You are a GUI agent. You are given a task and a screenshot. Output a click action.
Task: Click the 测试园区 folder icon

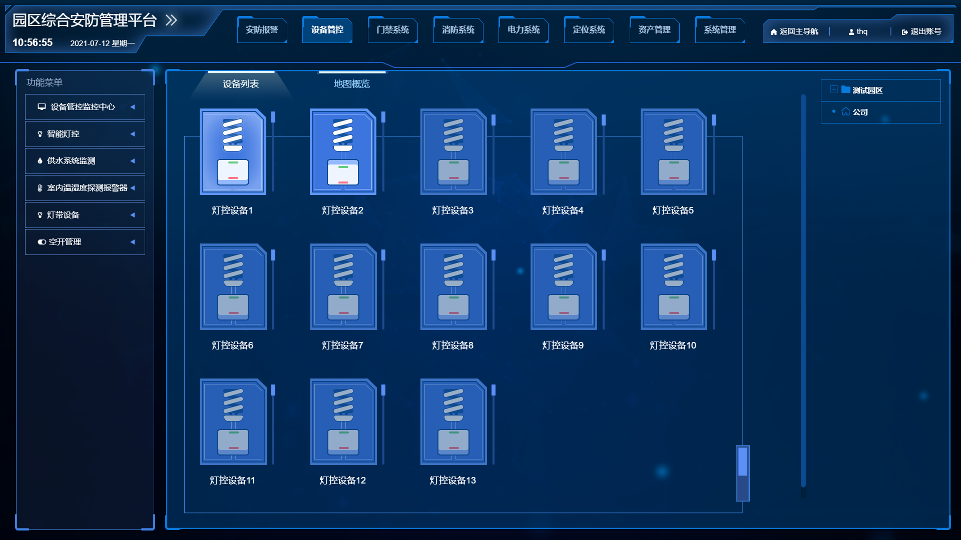click(x=845, y=89)
